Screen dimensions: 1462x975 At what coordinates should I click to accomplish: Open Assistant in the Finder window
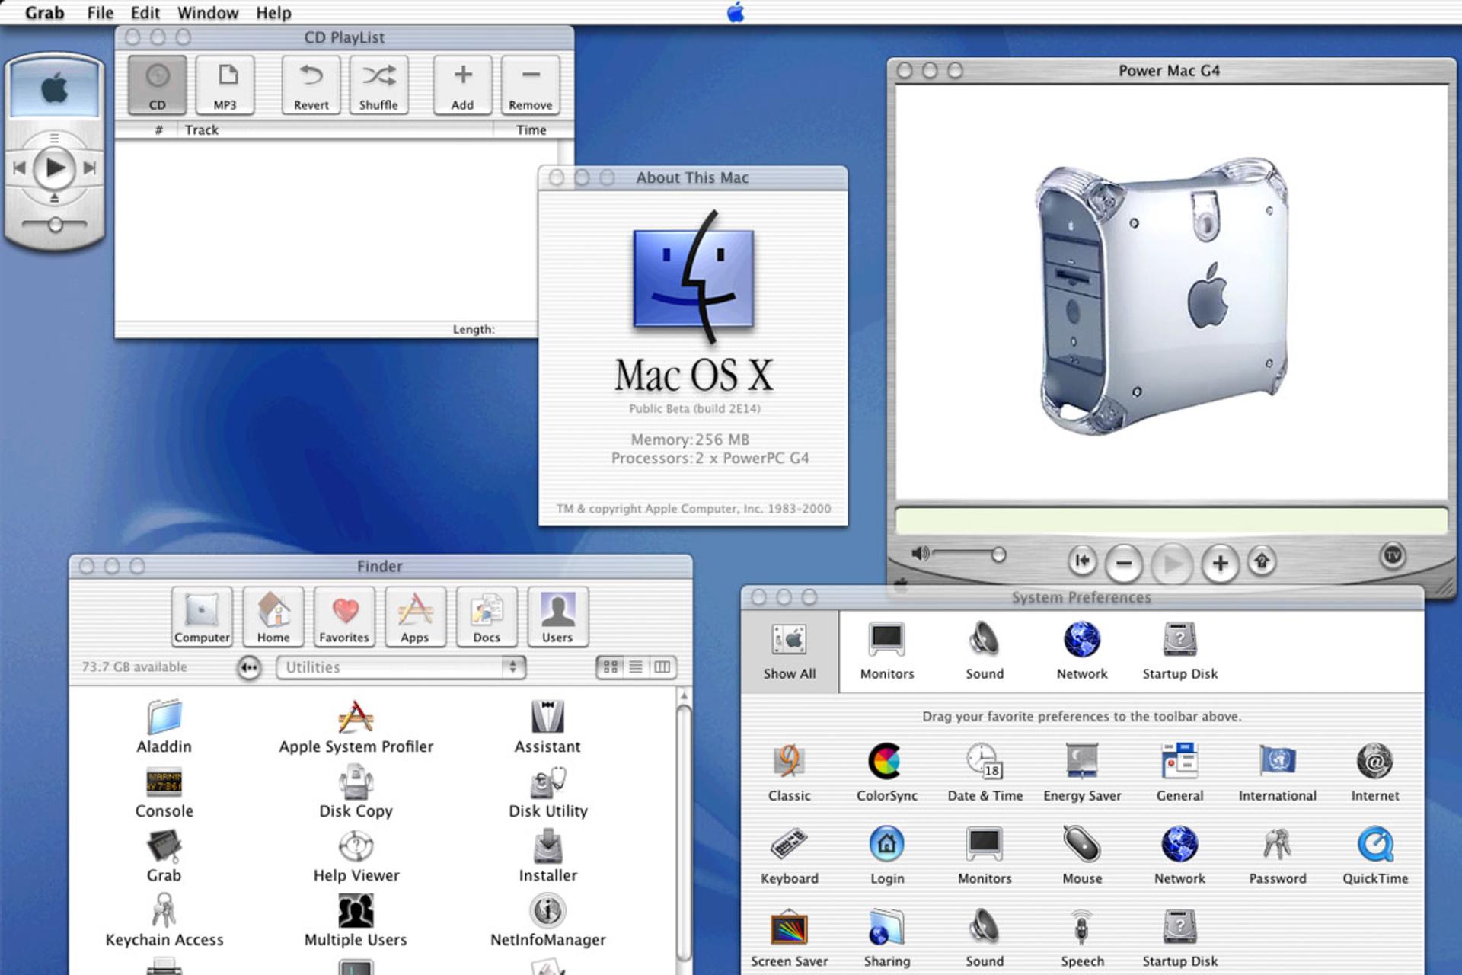[x=547, y=726]
